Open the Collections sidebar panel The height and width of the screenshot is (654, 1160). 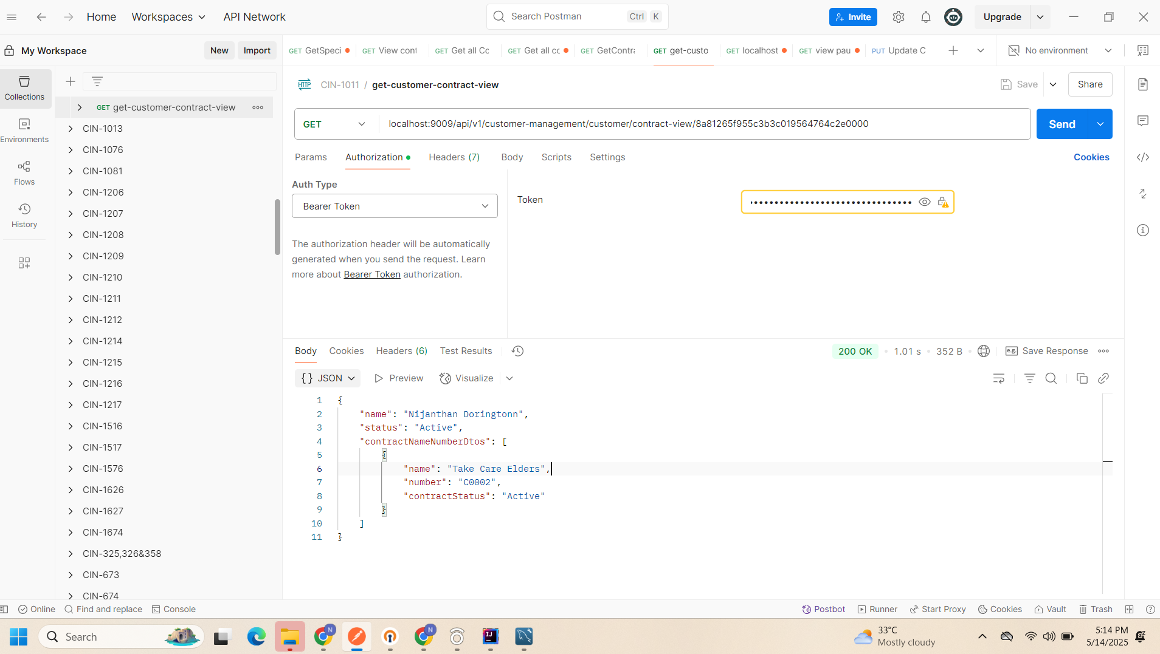(x=24, y=88)
